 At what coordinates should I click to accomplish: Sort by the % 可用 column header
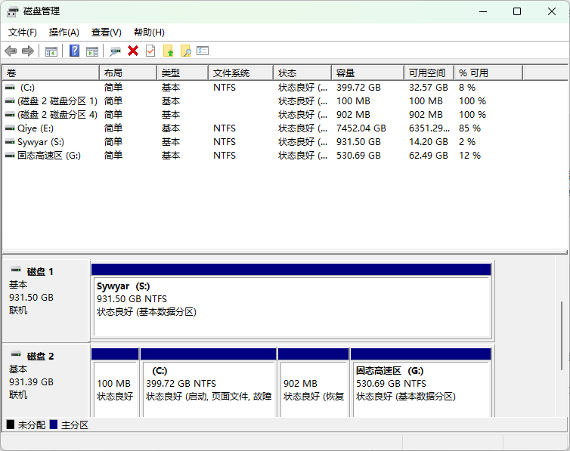coord(488,73)
